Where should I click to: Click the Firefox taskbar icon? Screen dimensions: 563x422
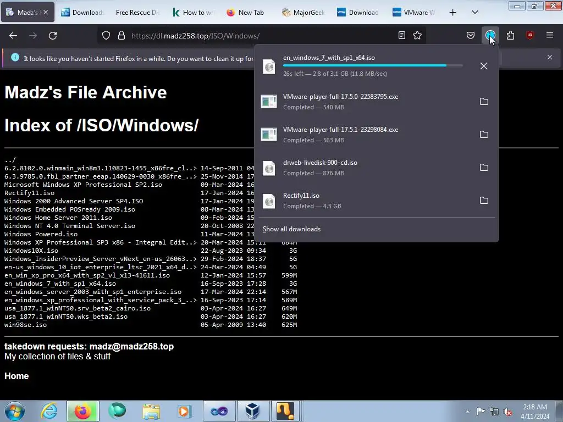(x=82, y=411)
